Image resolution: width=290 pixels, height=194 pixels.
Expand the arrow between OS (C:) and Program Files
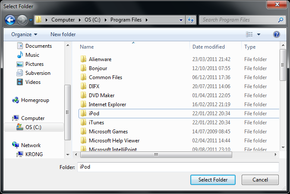[x=106, y=20]
